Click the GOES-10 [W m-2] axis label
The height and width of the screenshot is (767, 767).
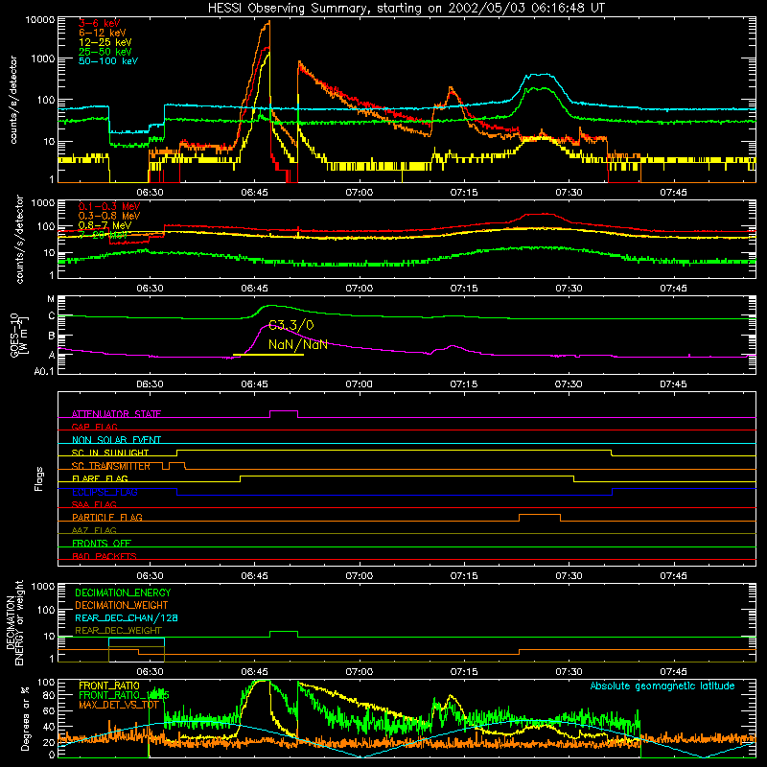point(18,336)
